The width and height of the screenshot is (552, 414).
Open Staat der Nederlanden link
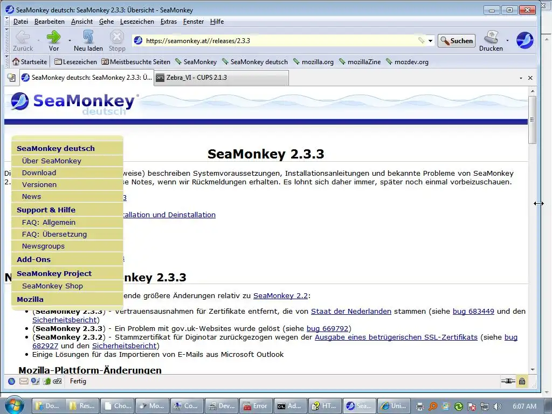tap(351, 311)
